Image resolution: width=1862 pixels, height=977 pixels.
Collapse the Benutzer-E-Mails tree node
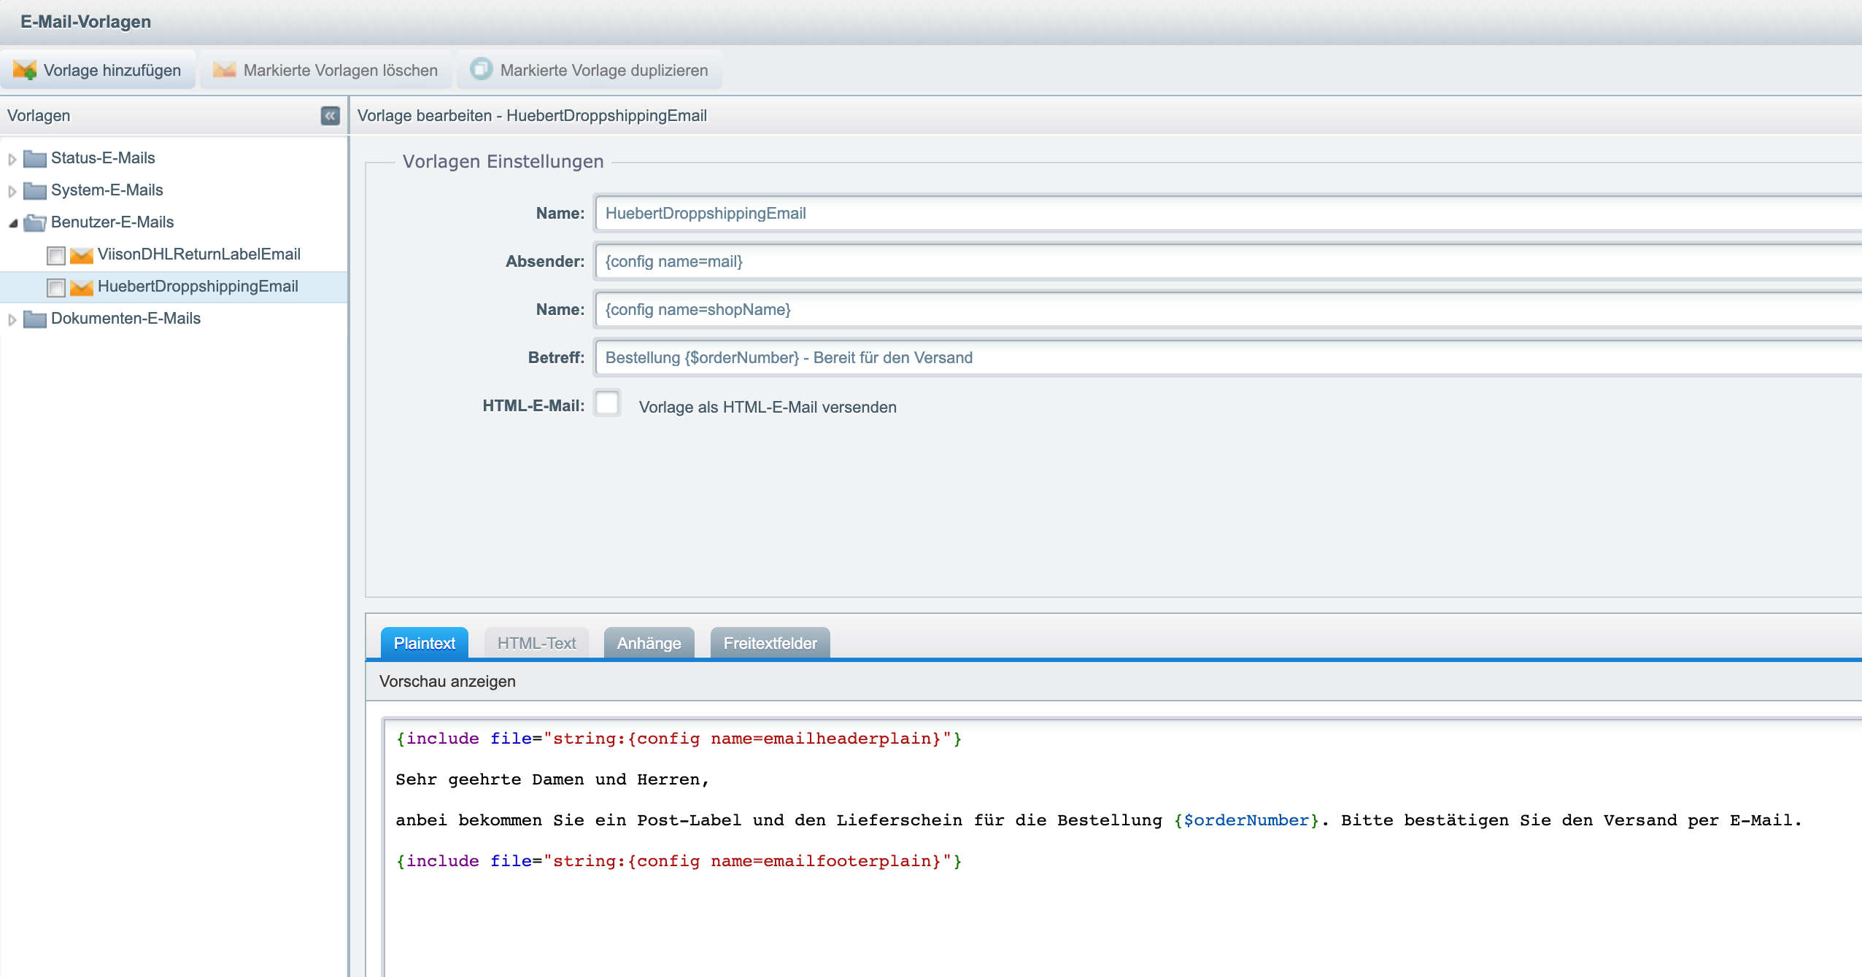(x=12, y=223)
